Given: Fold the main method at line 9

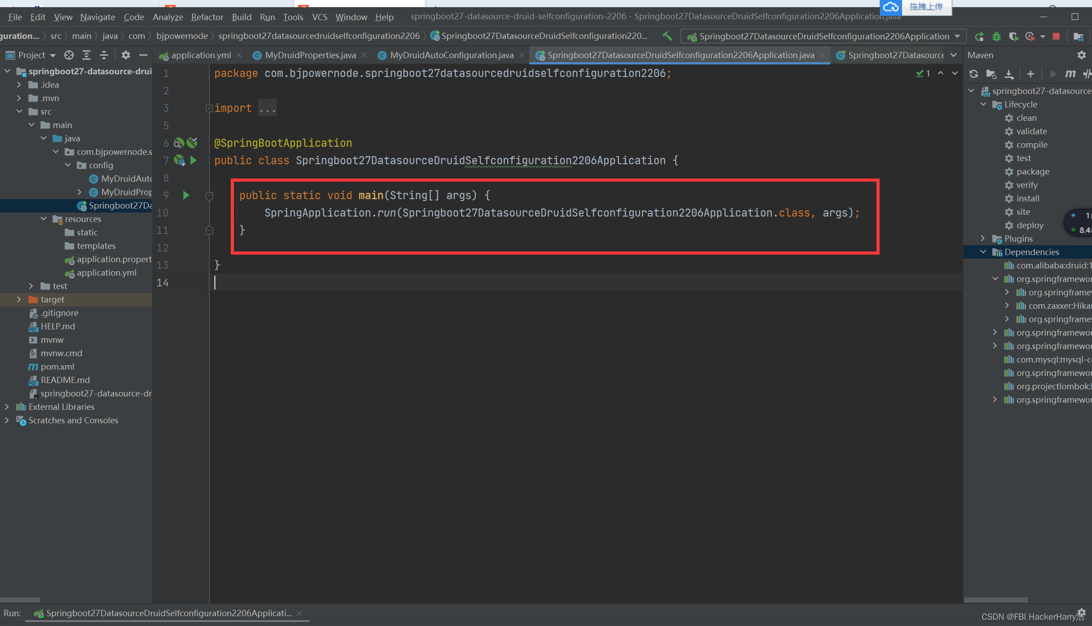Looking at the screenshot, I should (209, 196).
